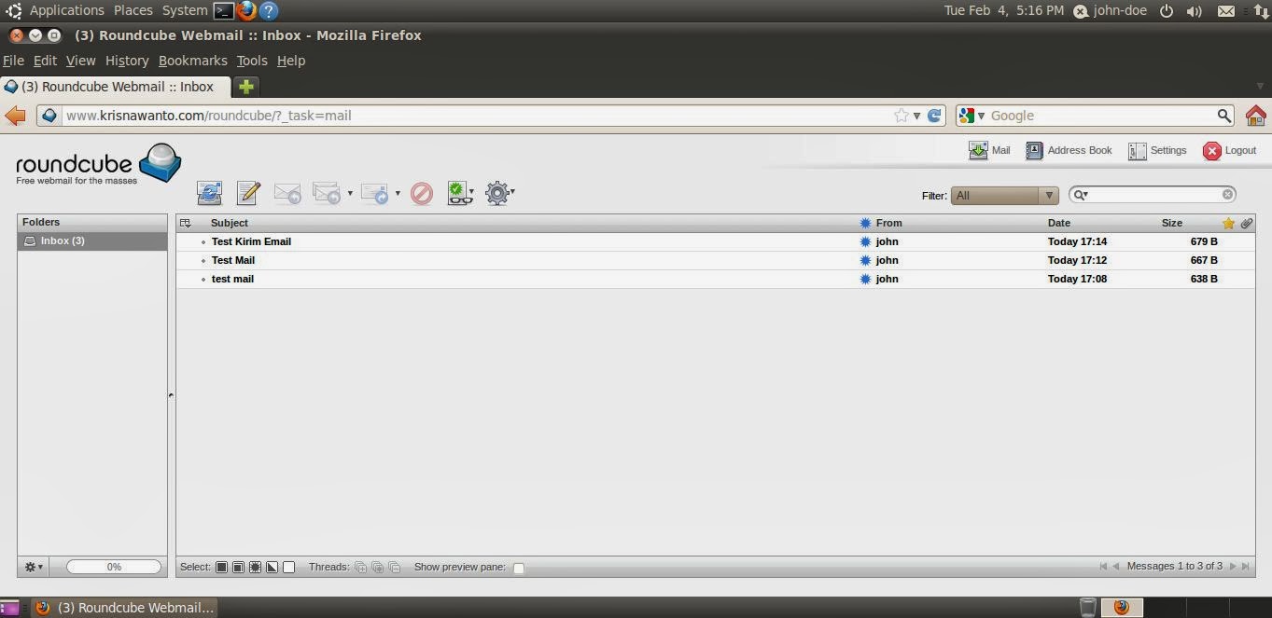
Task: Expand the Forward options arrow
Action: pos(398,194)
